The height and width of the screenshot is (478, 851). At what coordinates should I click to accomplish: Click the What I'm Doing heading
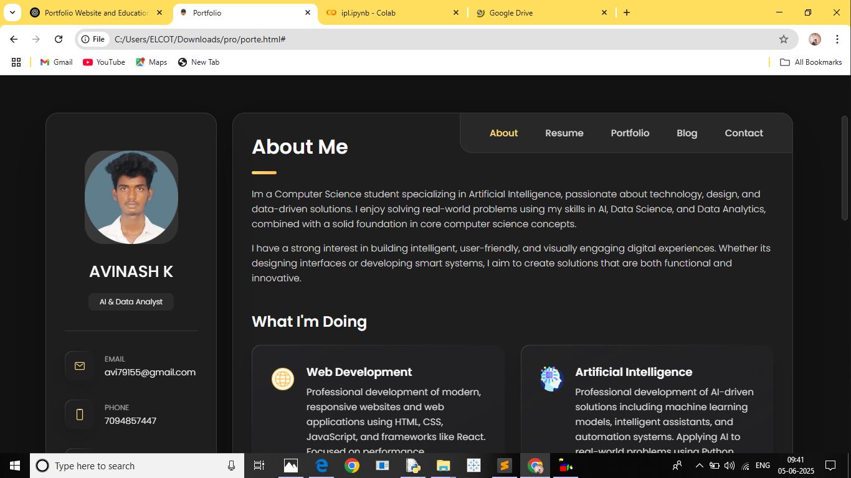click(309, 322)
